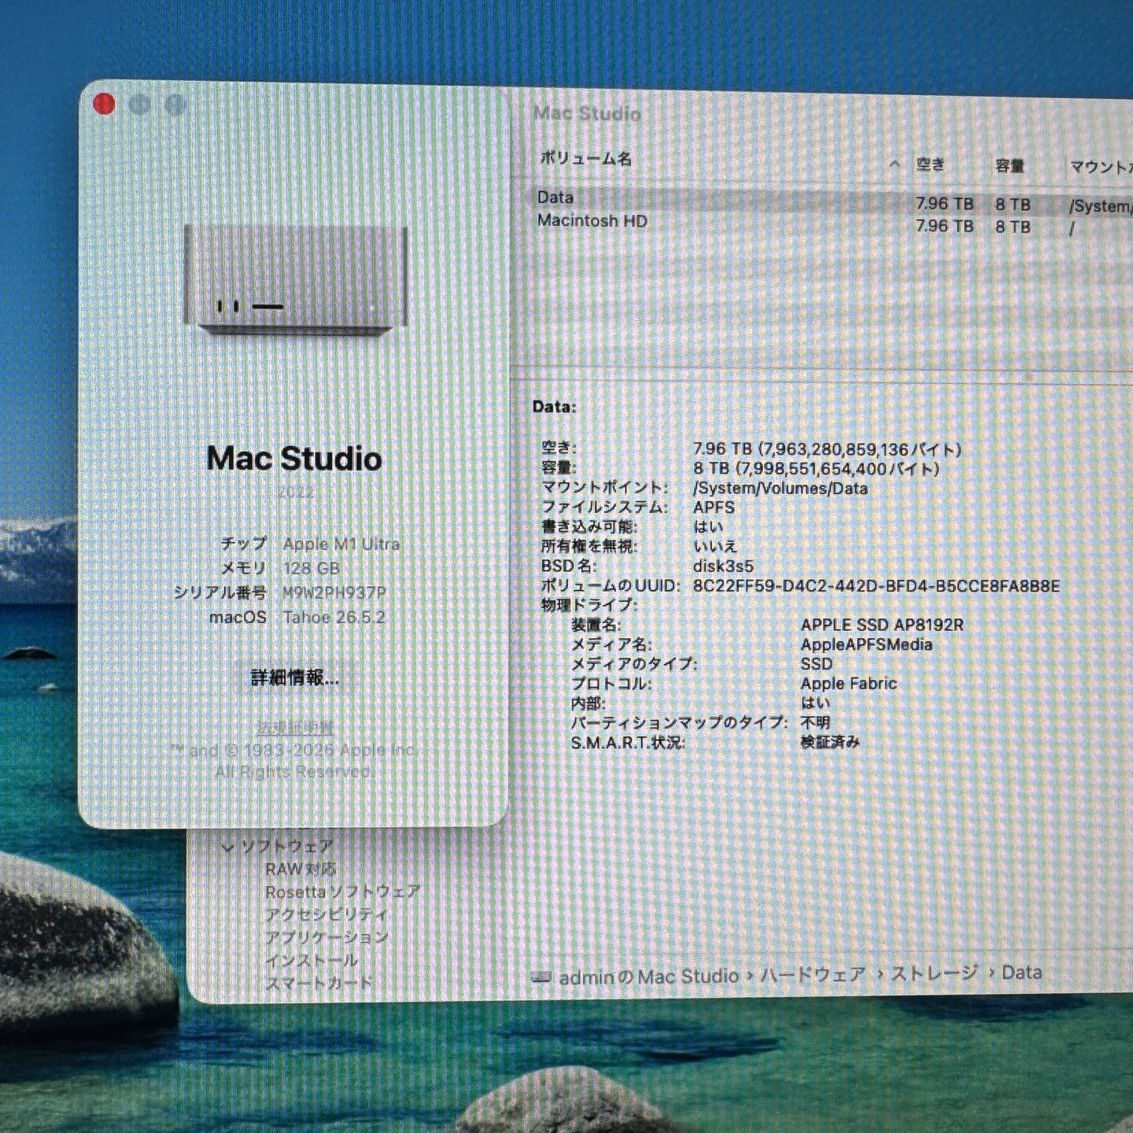Click serial number M9W2PH937P
The image size is (1133, 1133).
pos(334,592)
